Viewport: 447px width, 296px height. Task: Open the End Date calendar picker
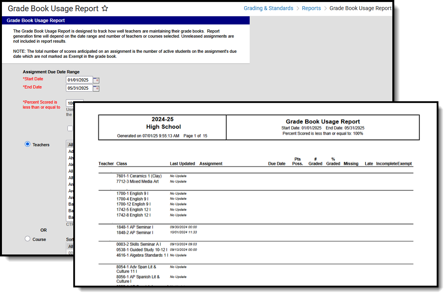[96, 88]
